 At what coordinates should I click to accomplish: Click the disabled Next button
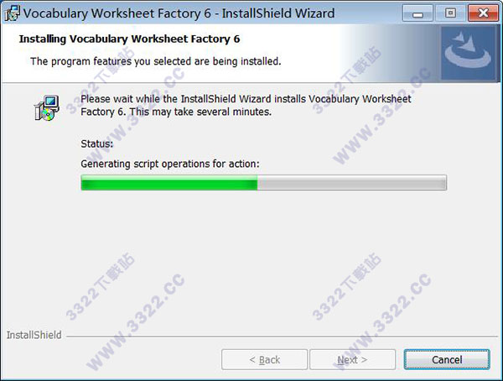click(x=352, y=359)
